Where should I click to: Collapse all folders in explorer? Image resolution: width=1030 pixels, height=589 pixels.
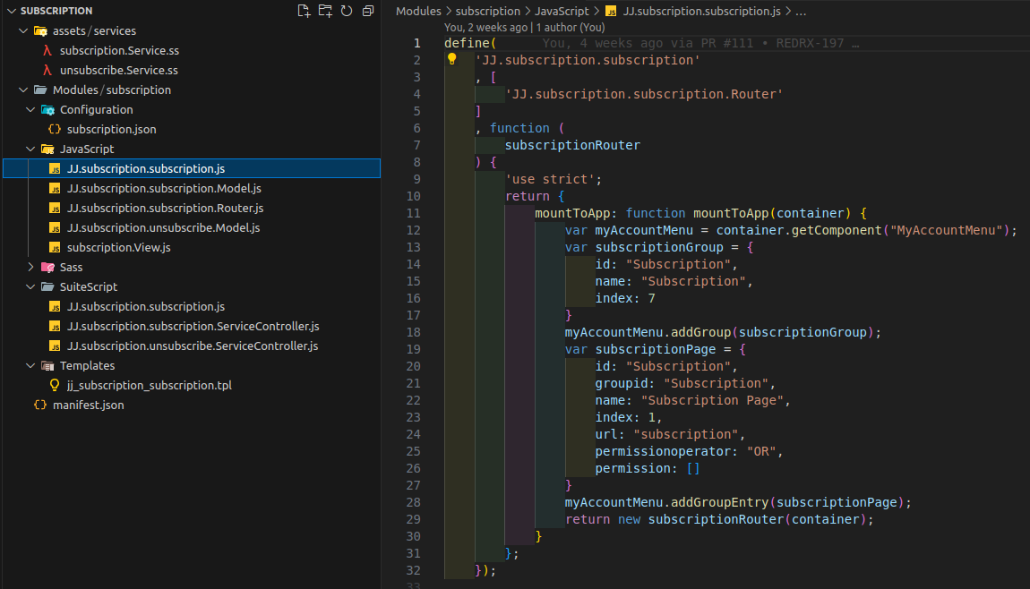point(366,11)
